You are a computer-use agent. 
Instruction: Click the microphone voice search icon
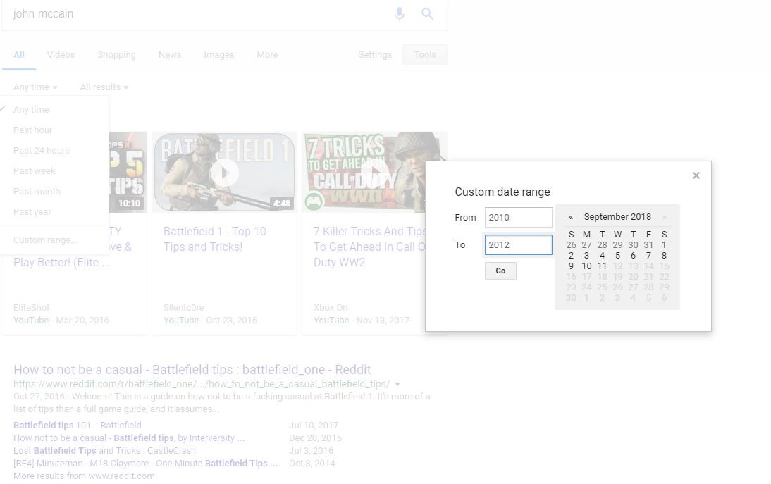point(400,14)
